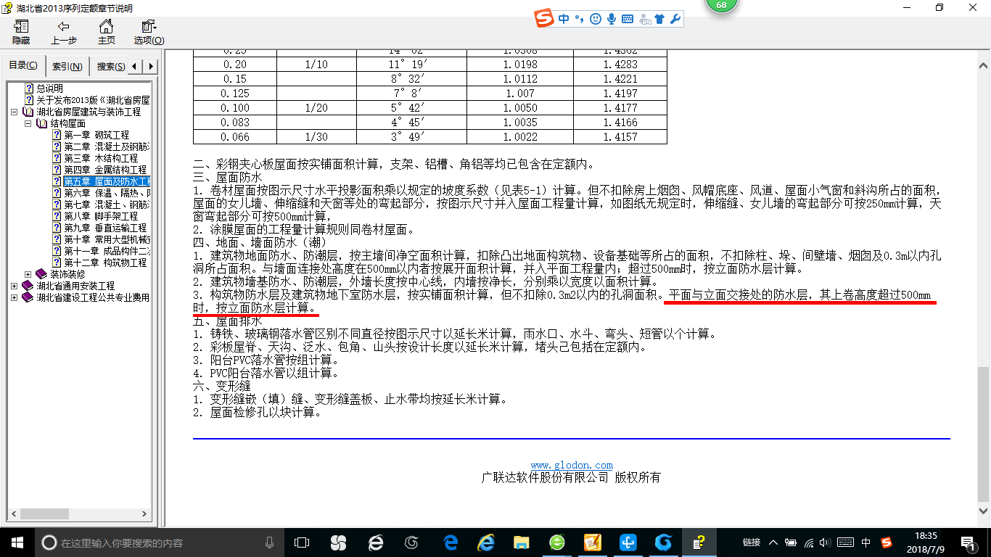Select 第九章 垂直运输工程 topic
991x557 pixels.
(105, 228)
